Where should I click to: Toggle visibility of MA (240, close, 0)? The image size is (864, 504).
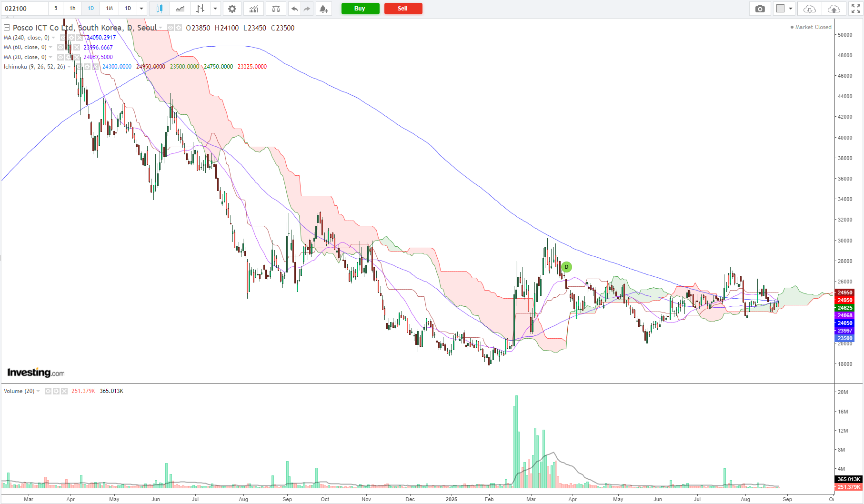63,38
